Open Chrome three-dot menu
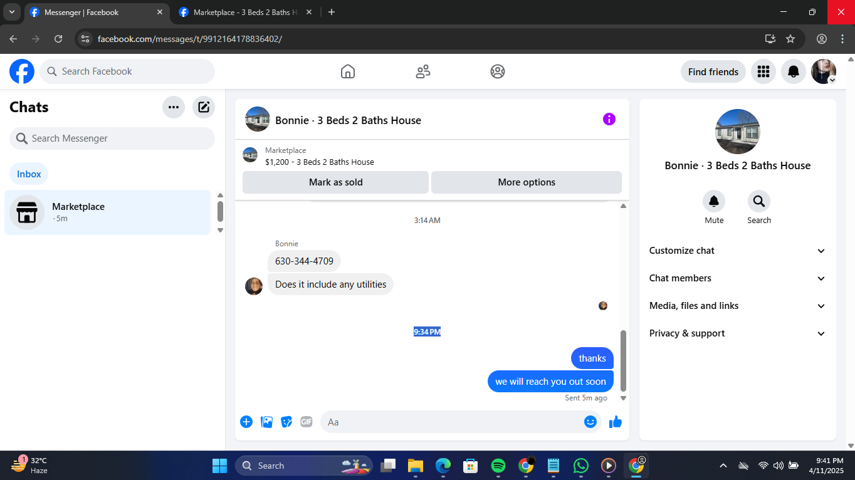The width and height of the screenshot is (855, 480). point(842,39)
